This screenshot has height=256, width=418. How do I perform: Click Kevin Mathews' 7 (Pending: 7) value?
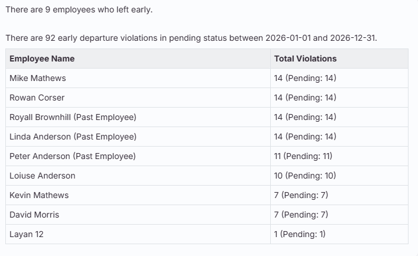tap(301, 195)
